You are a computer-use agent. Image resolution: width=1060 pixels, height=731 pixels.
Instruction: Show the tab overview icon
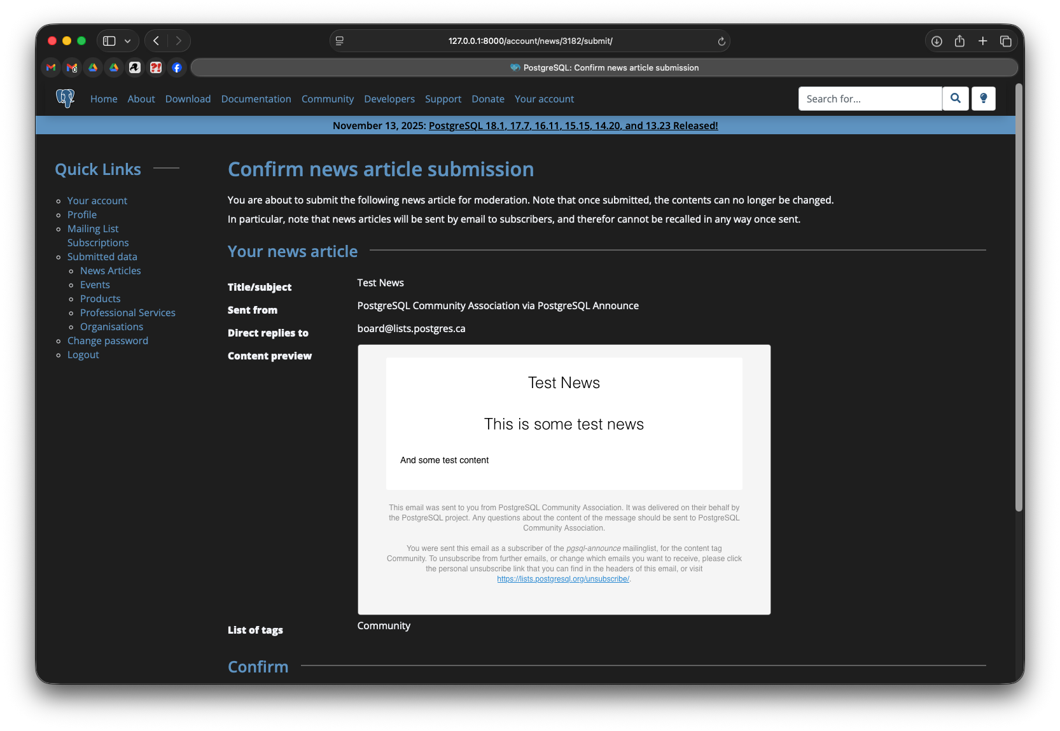(1005, 41)
